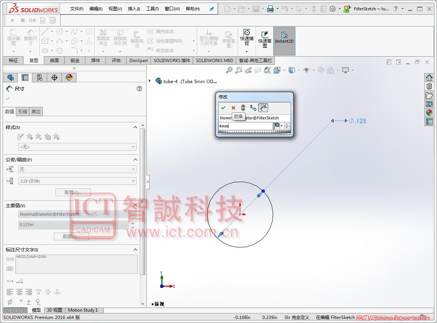Open the 其它 tab in dimension panel

tap(36, 112)
